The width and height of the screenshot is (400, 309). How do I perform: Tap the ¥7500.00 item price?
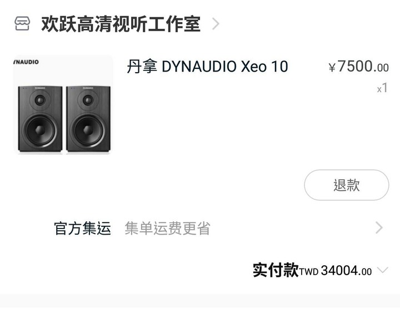358,67
